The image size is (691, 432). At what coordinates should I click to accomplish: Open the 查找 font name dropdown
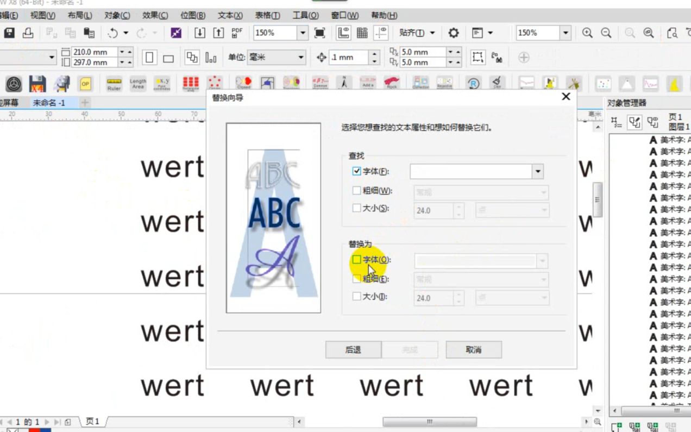point(537,171)
